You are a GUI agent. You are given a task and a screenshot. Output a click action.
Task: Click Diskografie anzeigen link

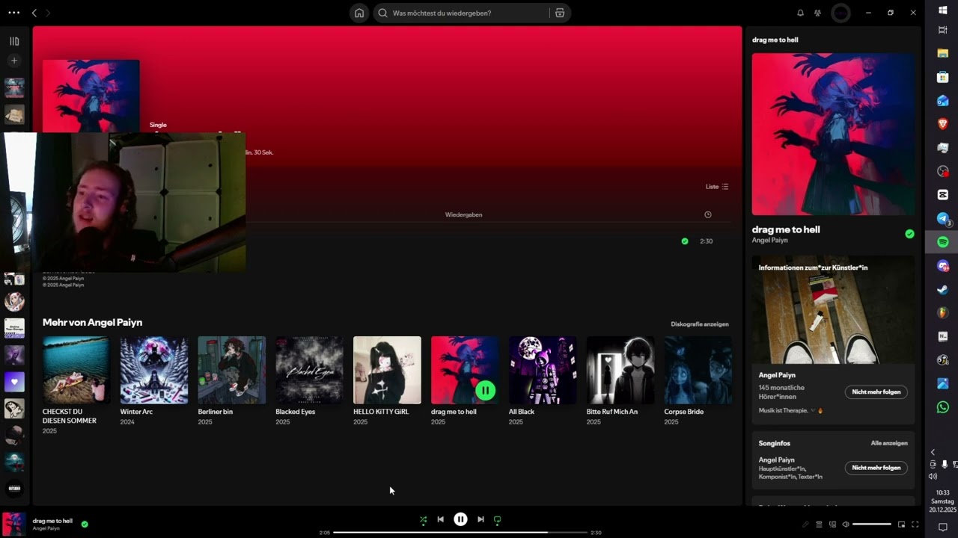700,324
